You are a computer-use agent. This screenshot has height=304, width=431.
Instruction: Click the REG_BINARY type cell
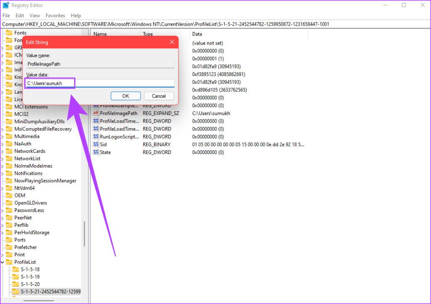point(157,144)
